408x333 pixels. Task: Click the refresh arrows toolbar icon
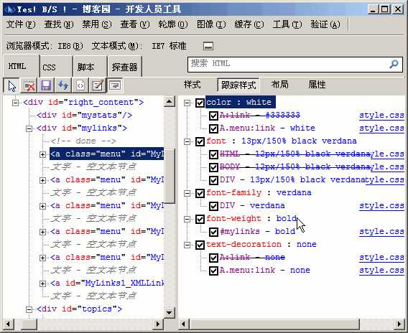click(63, 85)
